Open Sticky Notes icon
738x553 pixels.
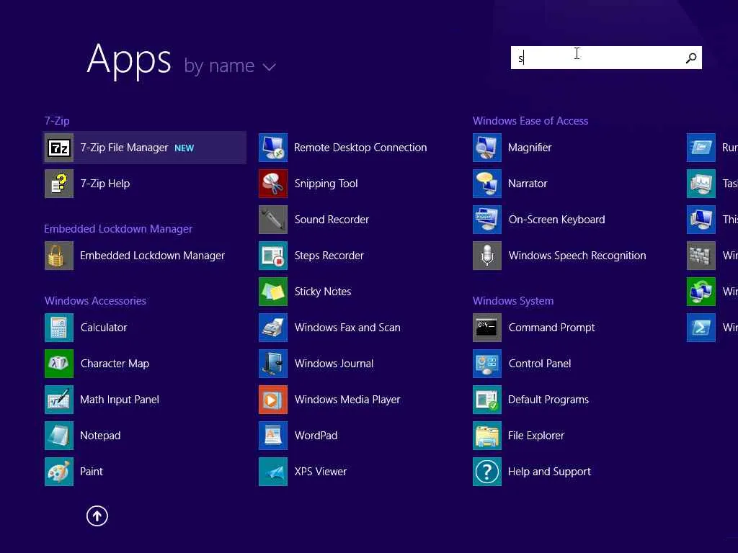(273, 292)
